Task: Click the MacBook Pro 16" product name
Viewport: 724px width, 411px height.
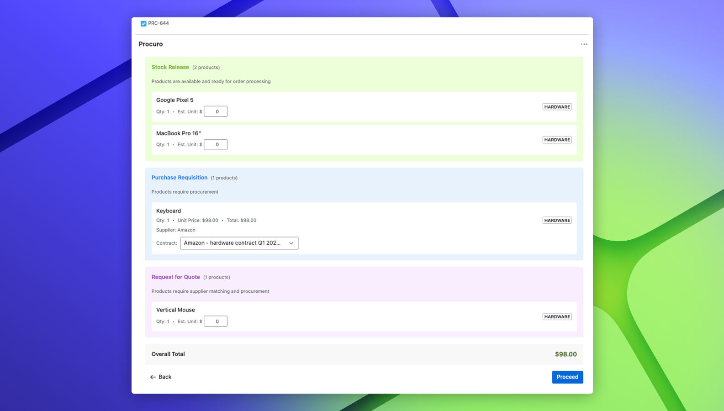Action: [x=179, y=133]
